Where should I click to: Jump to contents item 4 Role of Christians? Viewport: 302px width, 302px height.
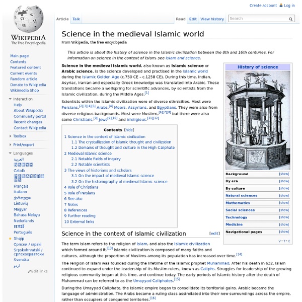(x=81, y=187)
